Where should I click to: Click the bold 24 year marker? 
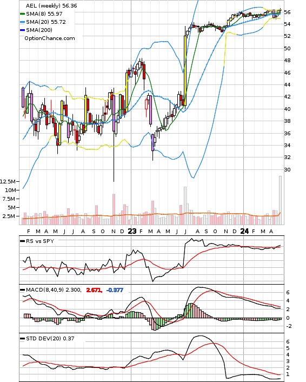(244, 231)
